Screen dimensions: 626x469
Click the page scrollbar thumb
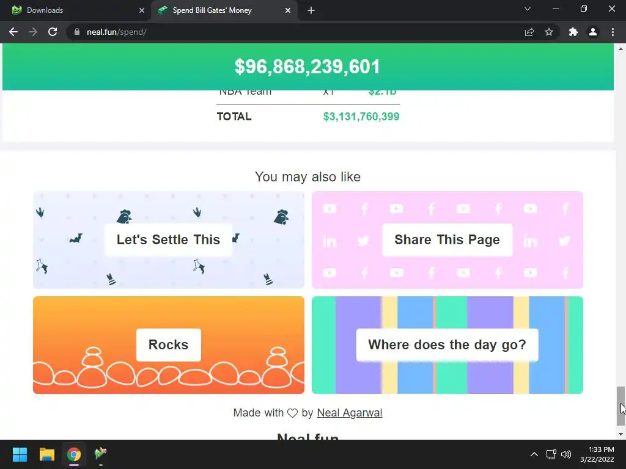coord(620,405)
